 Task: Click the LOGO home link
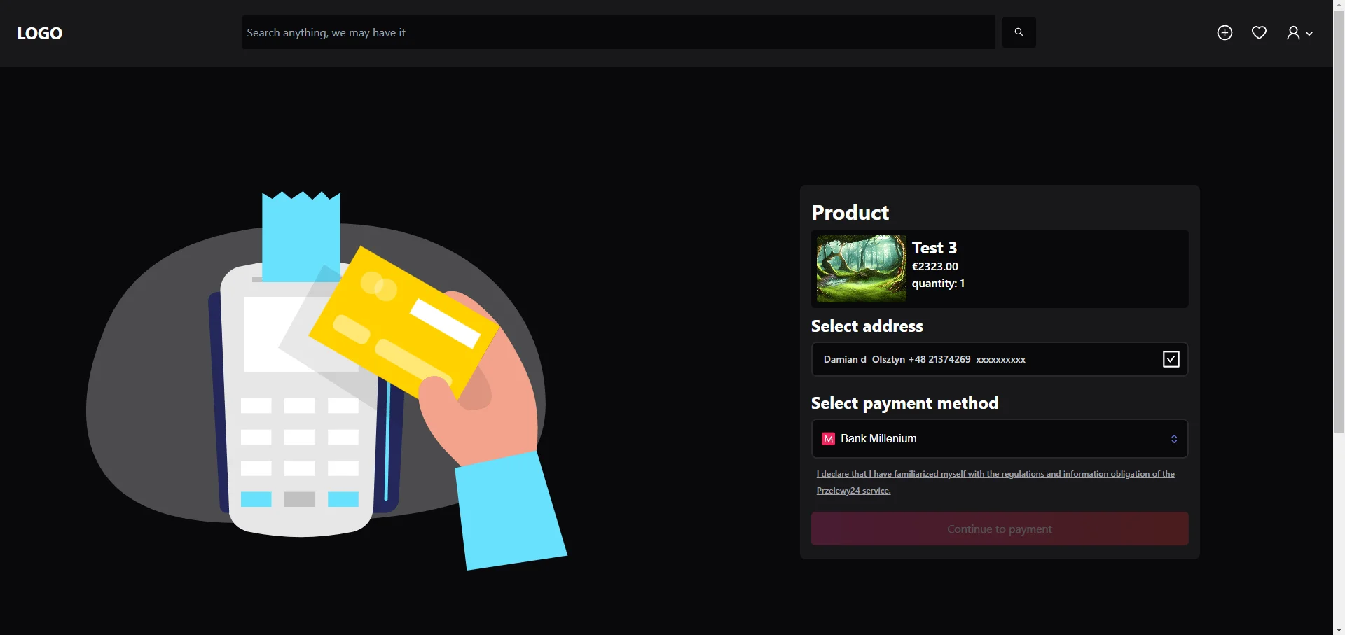pyautogui.click(x=40, y=33)
